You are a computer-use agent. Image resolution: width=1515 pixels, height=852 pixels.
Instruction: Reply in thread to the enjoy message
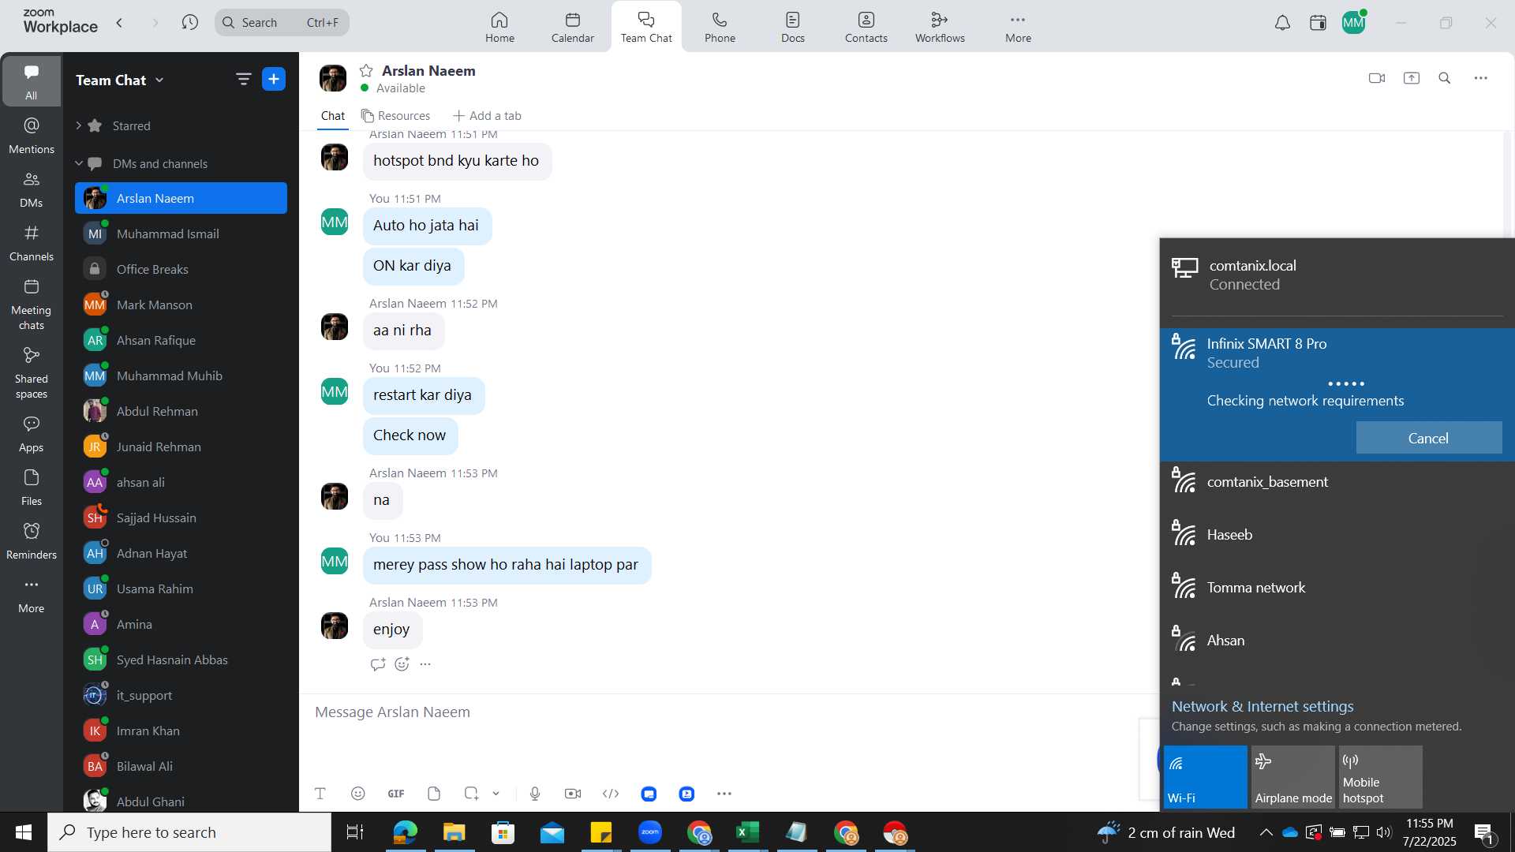tap(378, 664)
